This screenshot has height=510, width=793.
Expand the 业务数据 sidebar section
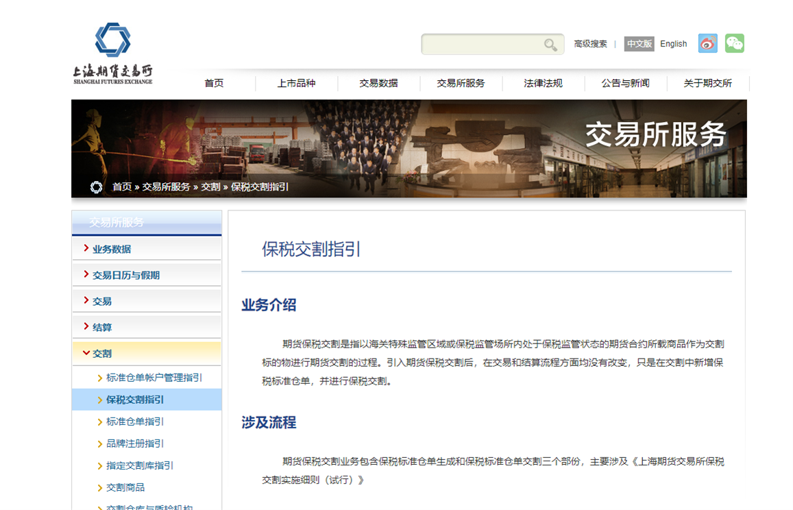click(147, 249)
